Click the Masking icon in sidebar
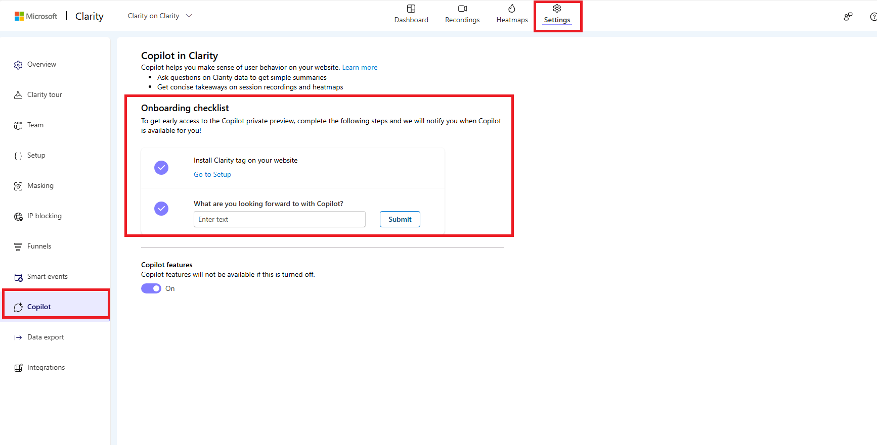Viewport: 877px width, 445px height. tap(18, 186)
